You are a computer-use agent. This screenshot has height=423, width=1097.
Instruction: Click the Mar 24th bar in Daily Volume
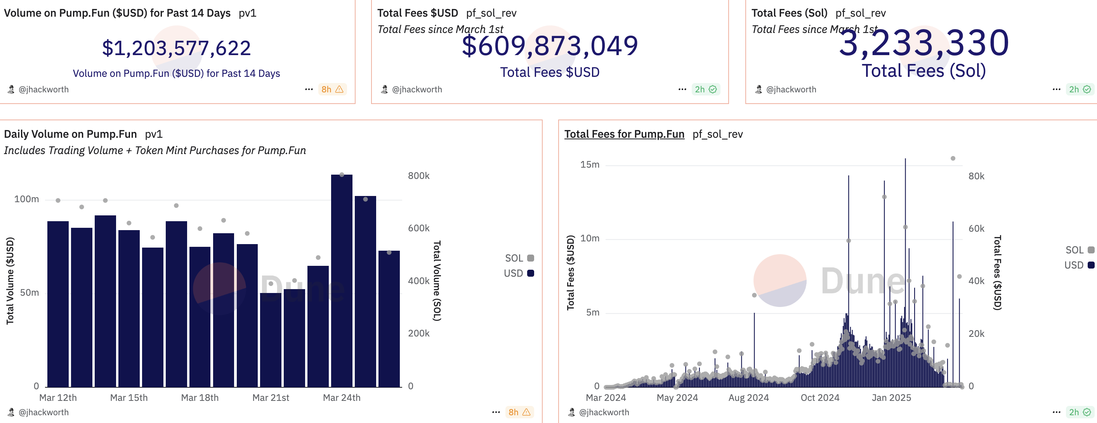pos(342,281)
